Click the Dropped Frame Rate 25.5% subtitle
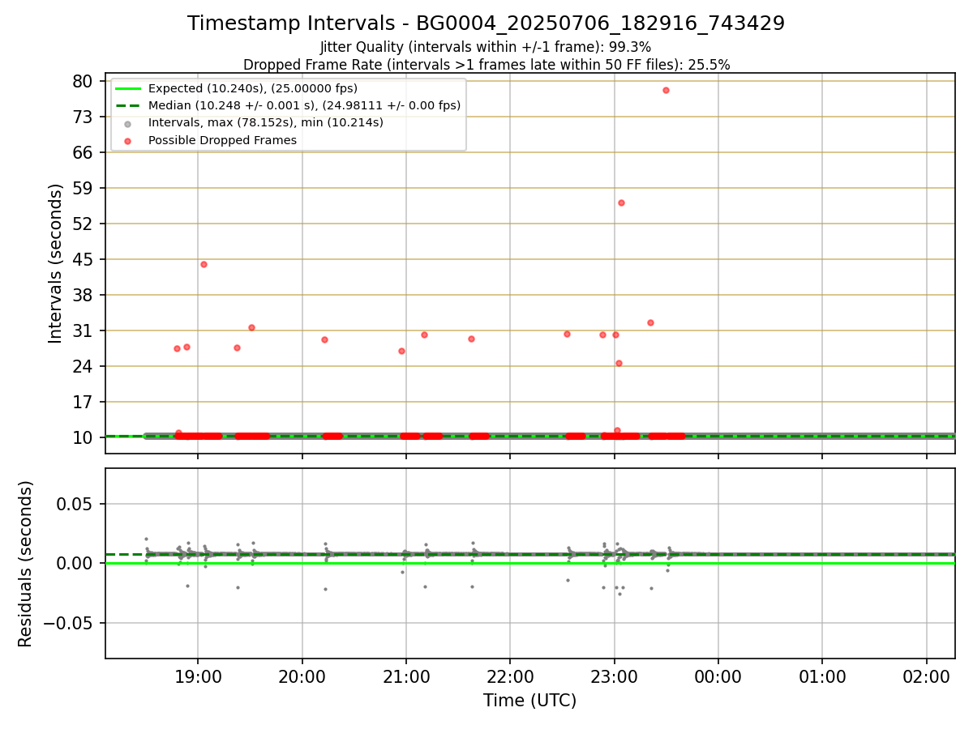The height and width of the screenshot is (729, 973). [486, 65]
